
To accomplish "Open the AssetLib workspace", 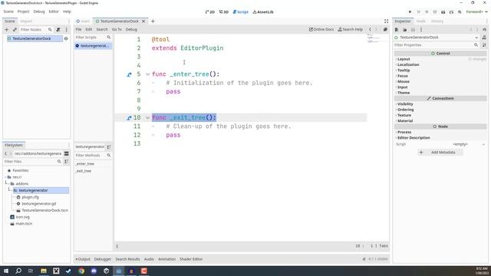I will (x=263, y=12).
